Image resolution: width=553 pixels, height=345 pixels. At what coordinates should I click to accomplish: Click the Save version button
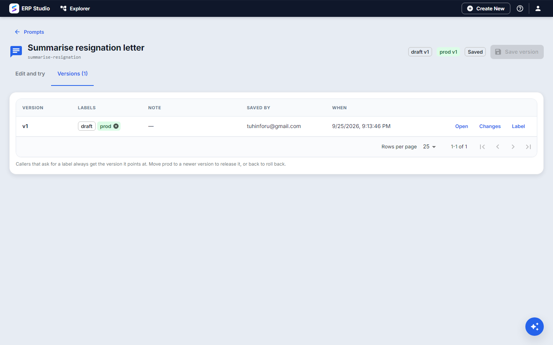(x=517, y=52)
